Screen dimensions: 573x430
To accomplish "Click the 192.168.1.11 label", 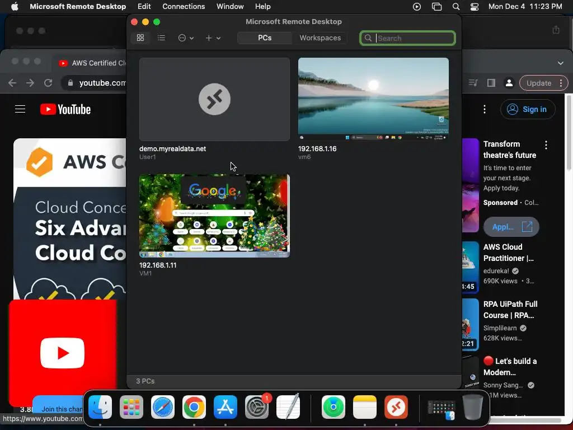I will click(158, 265).
